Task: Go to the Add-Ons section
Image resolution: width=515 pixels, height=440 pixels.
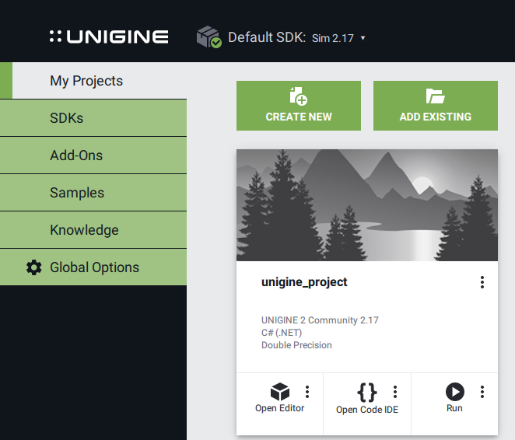Action: point(76,155)
